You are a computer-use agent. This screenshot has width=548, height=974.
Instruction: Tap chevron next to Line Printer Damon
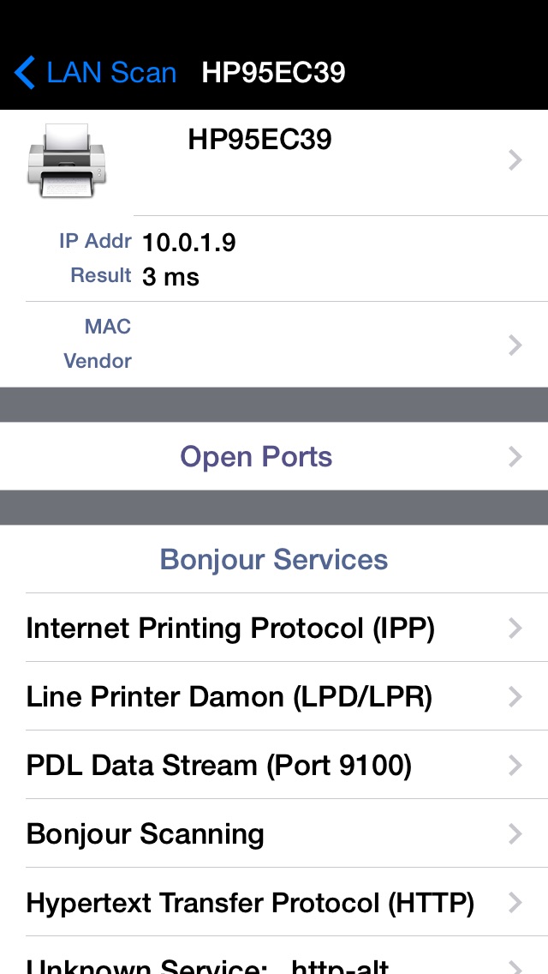pyautogui.click(x=515, y=696)
